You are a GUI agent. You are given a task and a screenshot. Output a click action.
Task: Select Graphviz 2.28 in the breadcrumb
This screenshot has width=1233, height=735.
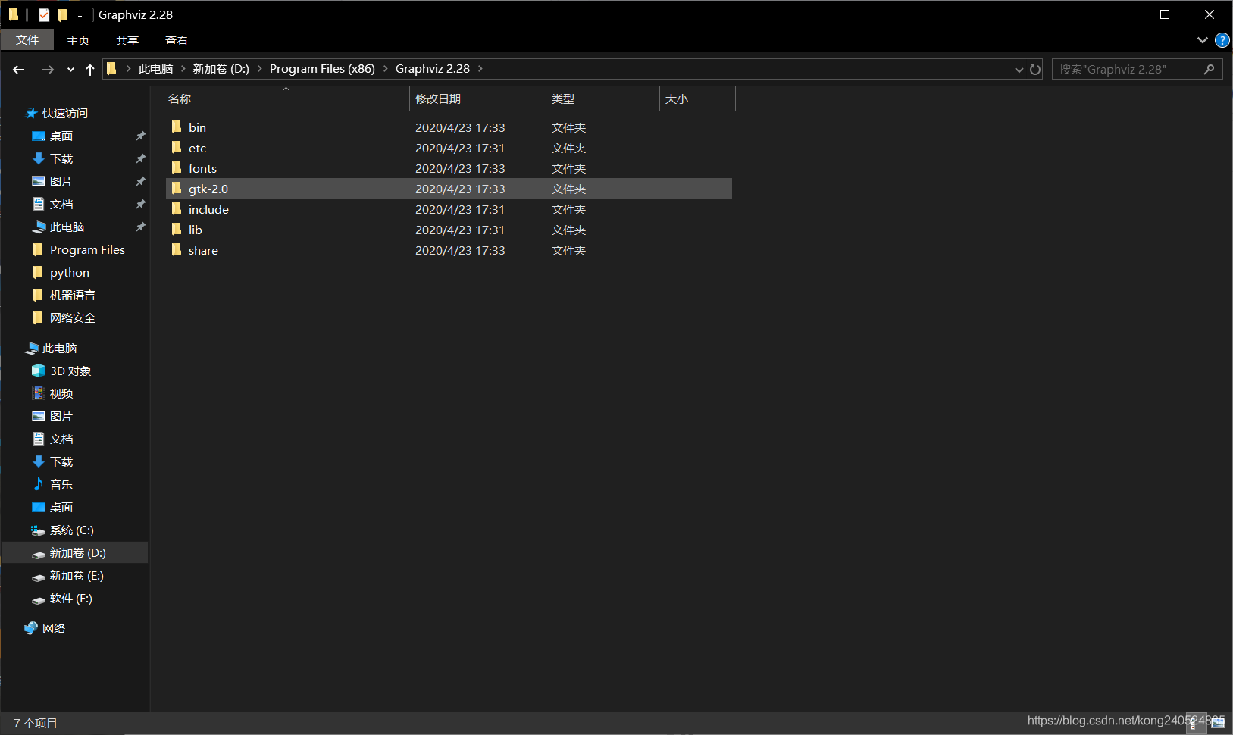tap(433, 69)
